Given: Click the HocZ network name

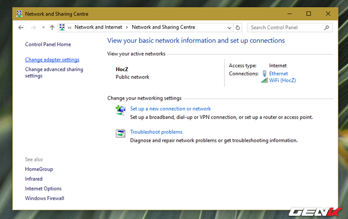Looking at the screenshot, I should pos(122,69).
